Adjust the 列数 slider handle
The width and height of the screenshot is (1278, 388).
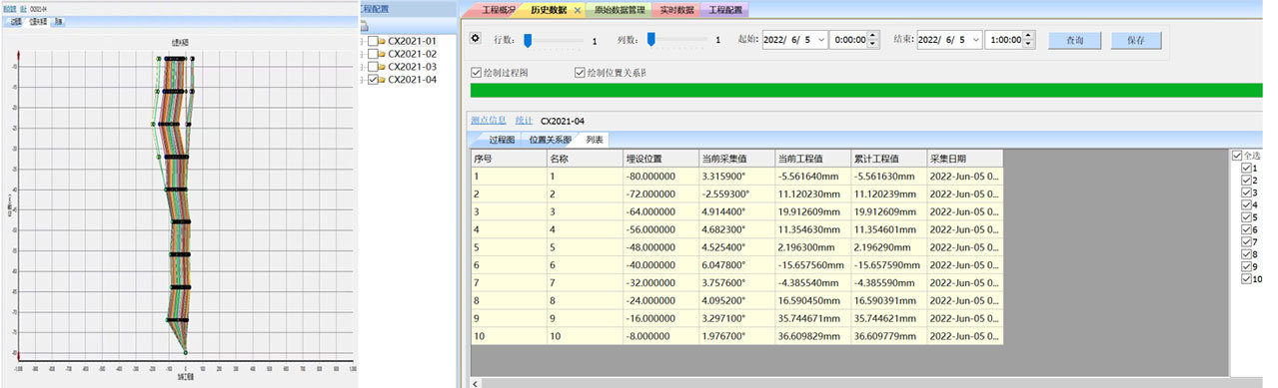(x=650, y=39)
